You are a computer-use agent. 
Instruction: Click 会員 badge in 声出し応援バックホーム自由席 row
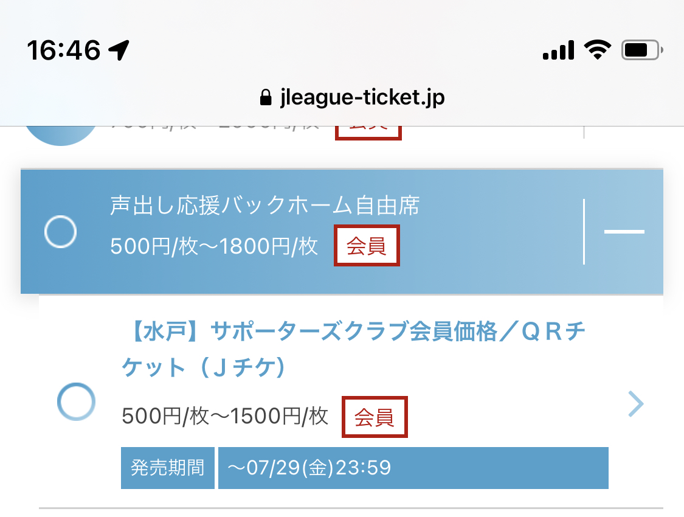click(367, 246)
